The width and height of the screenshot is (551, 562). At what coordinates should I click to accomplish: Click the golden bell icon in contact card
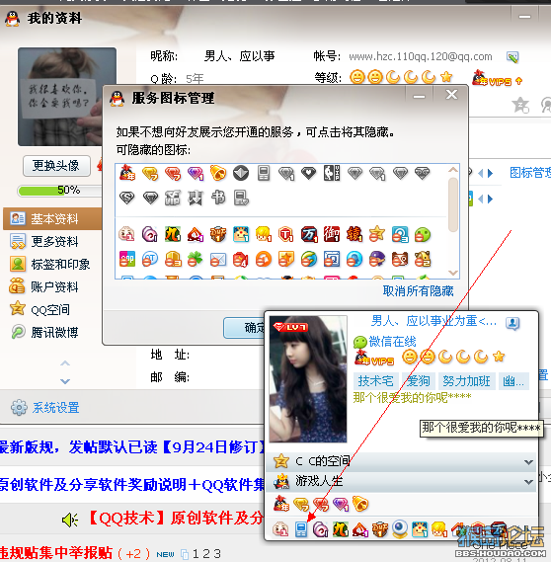pos(360,504)
